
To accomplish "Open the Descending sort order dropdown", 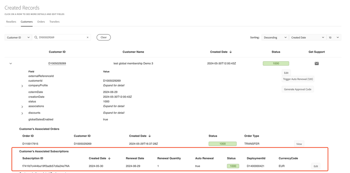I will point(275,38).
